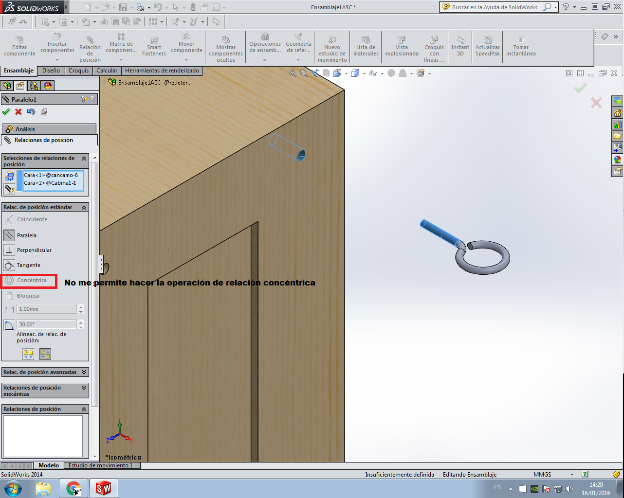Click the mate selections list box
The width and height of the screenshot is (624, 498).
coord(53,181)
